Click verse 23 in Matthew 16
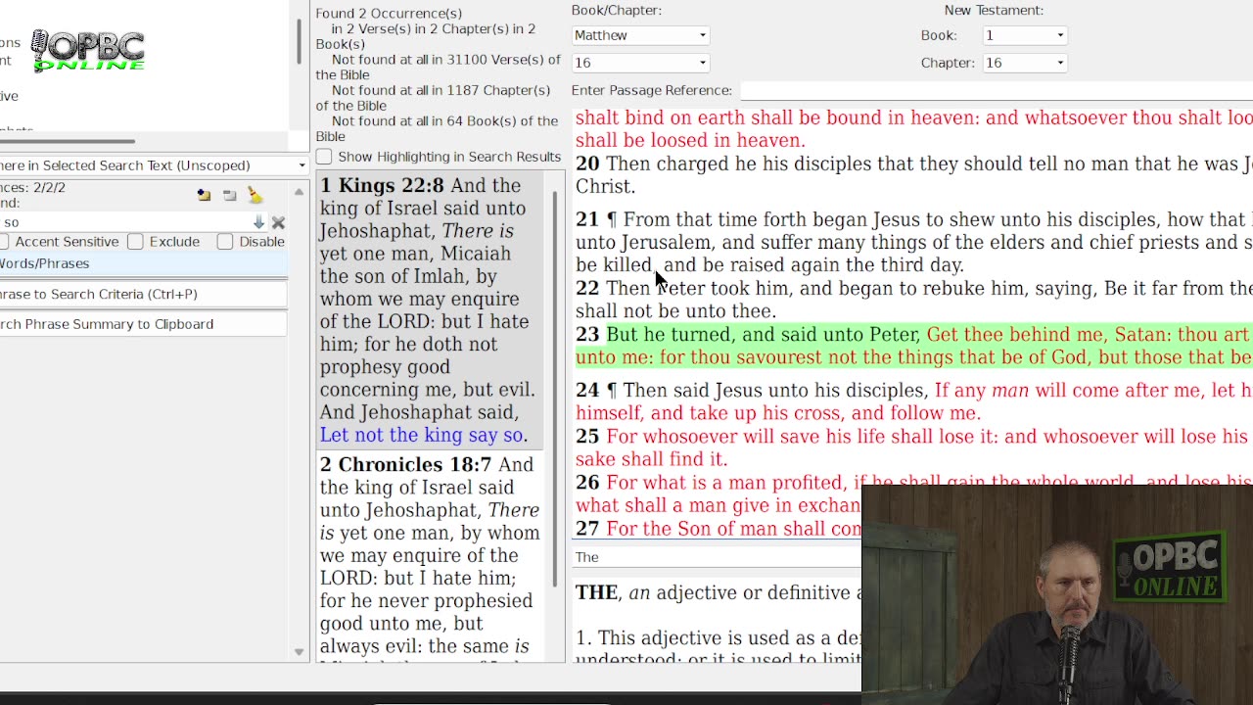 913,346
